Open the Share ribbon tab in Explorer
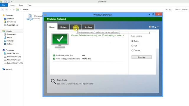The height and width of the screenshot is (106, 189). point(21,5)
